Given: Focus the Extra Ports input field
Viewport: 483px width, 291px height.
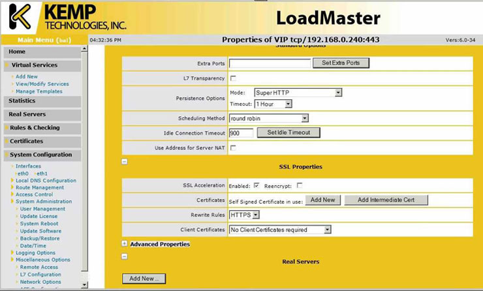Looking at the screenshot, I should 270,63.
